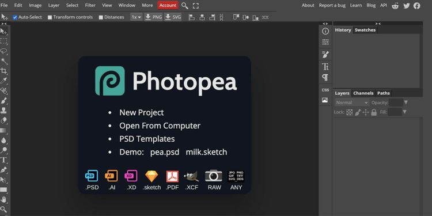Open the image panel icon below CSS

(325, 100)
